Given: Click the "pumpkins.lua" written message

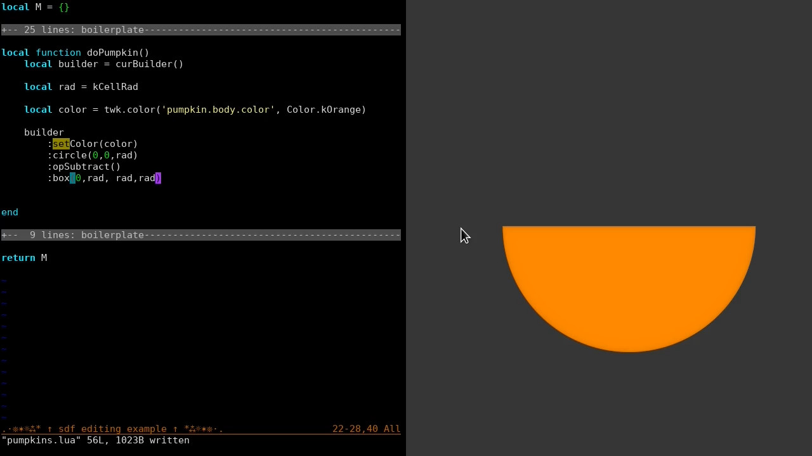Looking at the screenshot, I should click(95, 440).
